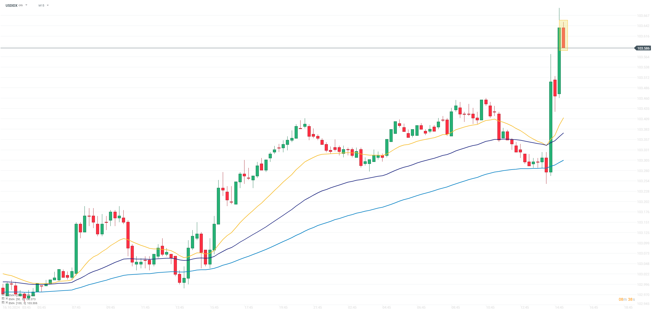Click the candle countdown timer
Screen dimensions: 654x312
tap(627, 299)
